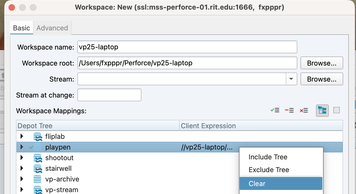The image size is (356, 194).
Task: Click the clear mapping red X icon
Action: tap(304, 110)
